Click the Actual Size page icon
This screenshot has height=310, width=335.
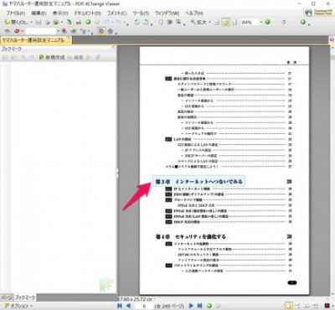point(217,22)
